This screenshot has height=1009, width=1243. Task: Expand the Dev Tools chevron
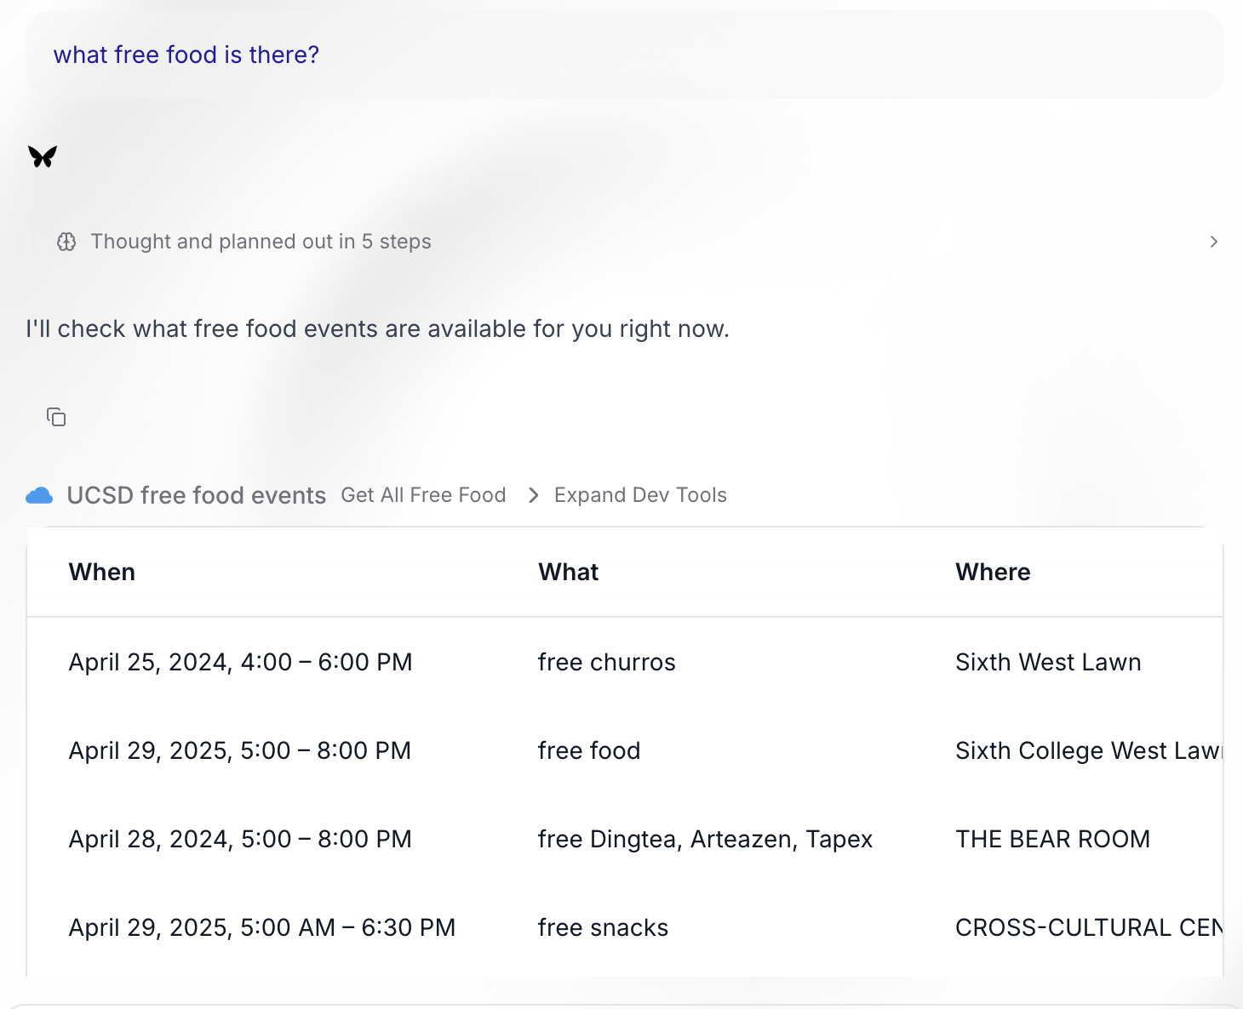click(x=534, y=495)
